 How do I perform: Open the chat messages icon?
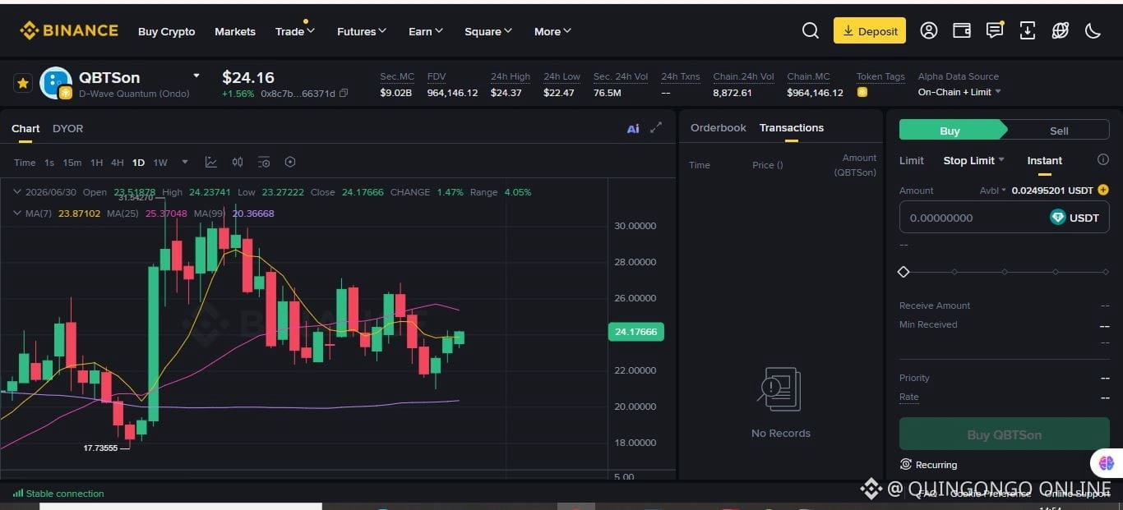(x=995, y=31)
